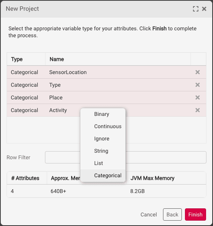Open type selector for Type attribute
The width and height of the screenshot is (213, 226).
click(x=24, y=85)
